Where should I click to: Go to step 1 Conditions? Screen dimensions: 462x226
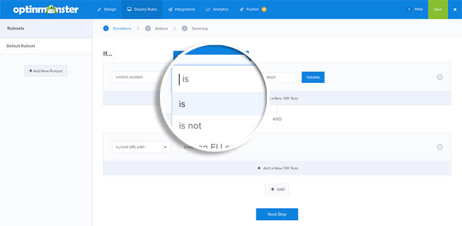coord(117,29)
